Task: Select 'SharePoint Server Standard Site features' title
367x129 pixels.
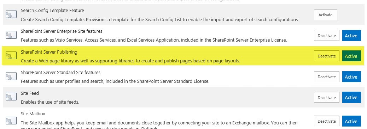Action: point(60,72)
